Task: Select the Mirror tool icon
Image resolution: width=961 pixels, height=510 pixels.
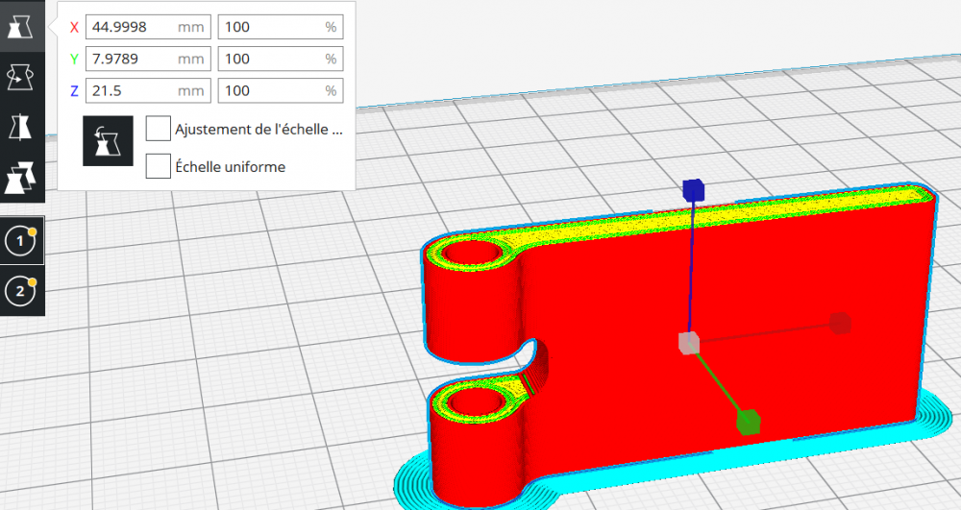Action: click(x=21, y=128)
